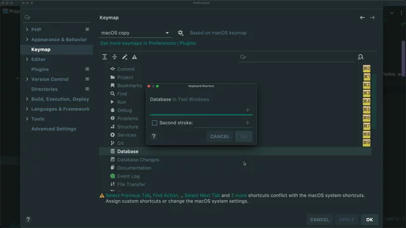Click OK at Preferences bottom right
The width and height of the screenshot is (406, 228).
click(x=369, y=220)
